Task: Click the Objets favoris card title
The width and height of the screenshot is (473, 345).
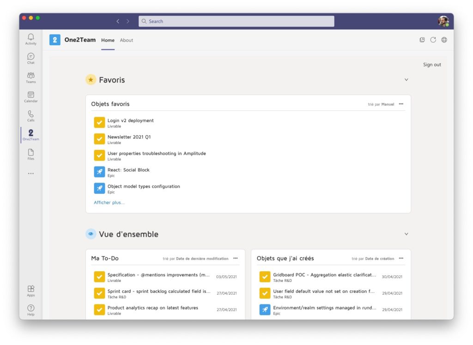Action: (110, 104)
